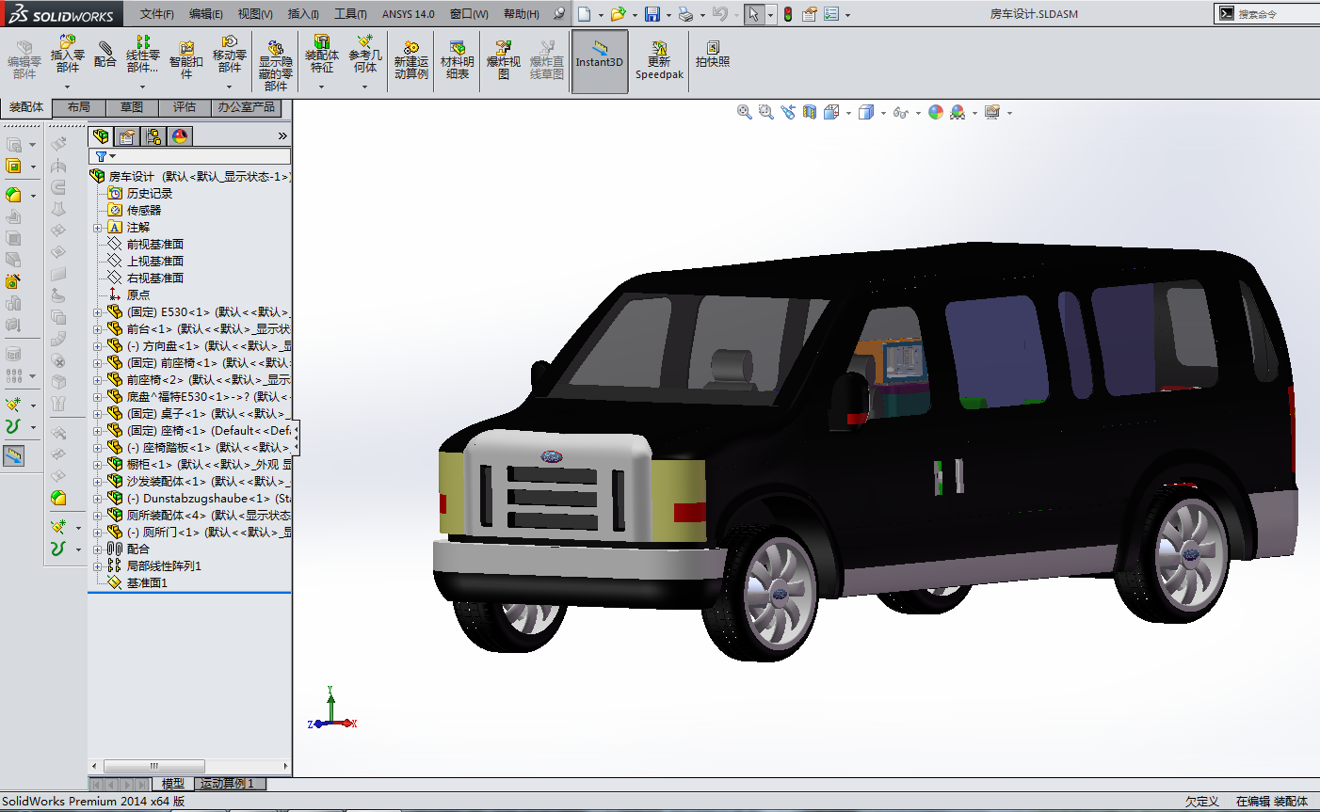Click Linear Component Pattern (线性零部件) tool
Image resolution: width=1320 pixels, height=812 pixels.
click(142, 55)
